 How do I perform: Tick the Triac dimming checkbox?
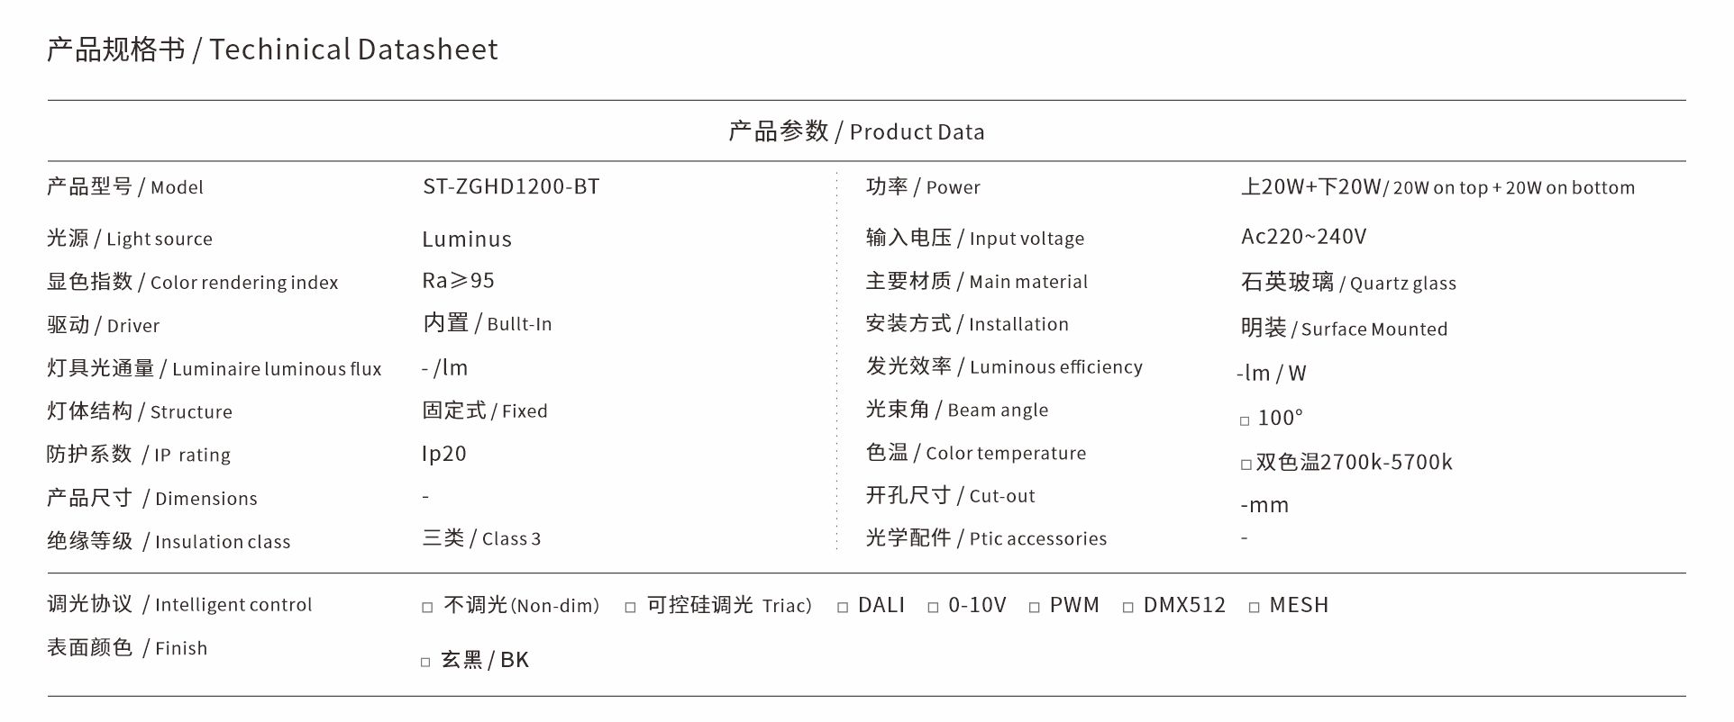click(x=631, y=608)
